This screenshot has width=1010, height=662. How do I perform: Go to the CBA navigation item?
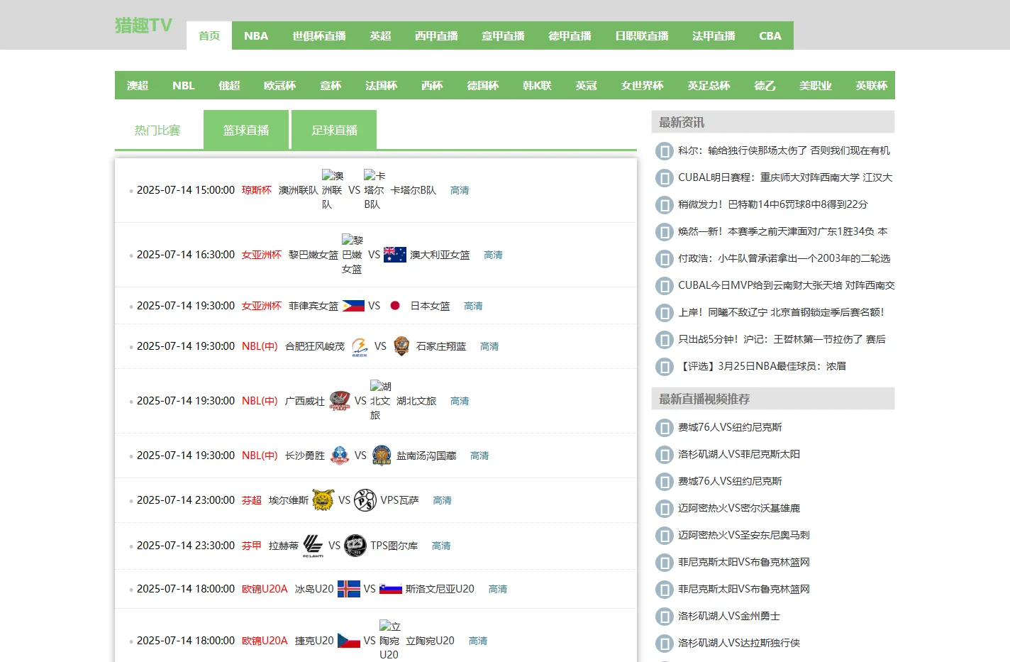[x=770, y=35]
